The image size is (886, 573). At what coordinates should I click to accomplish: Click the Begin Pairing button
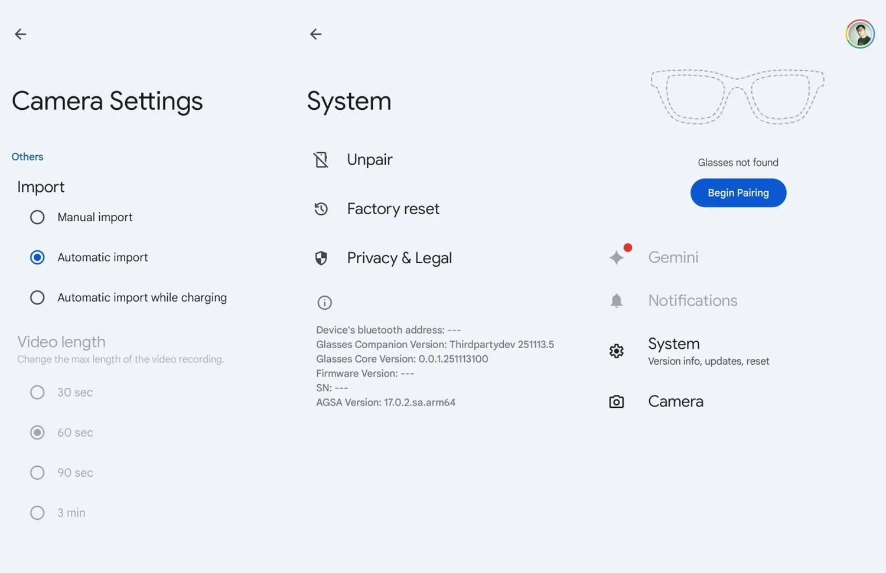point(738,192)
